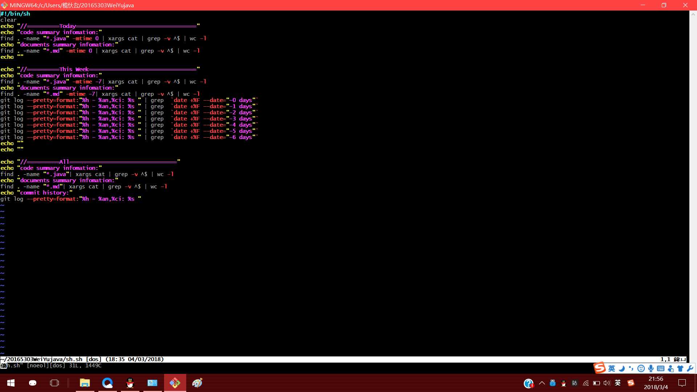Click the find '*.java' -mtime 0 line
The height and width of the screenshot is (392, 697).
tap(103, 38)
